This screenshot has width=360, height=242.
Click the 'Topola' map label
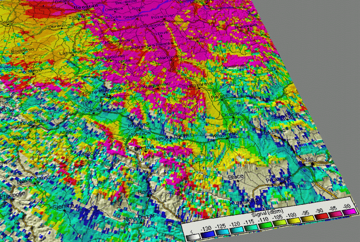(123, 61)
